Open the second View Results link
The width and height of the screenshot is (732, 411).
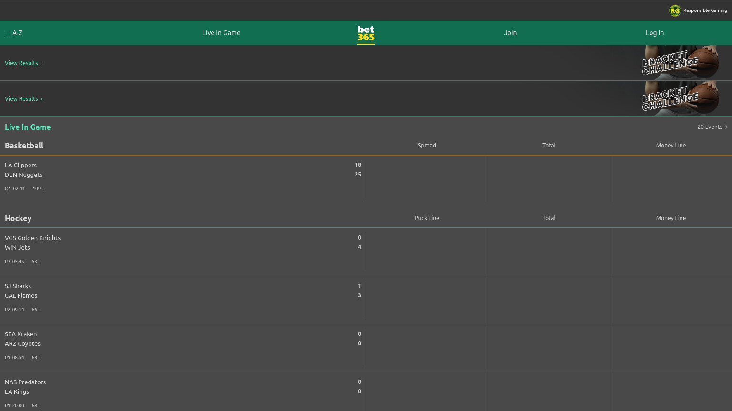[24, 99]
